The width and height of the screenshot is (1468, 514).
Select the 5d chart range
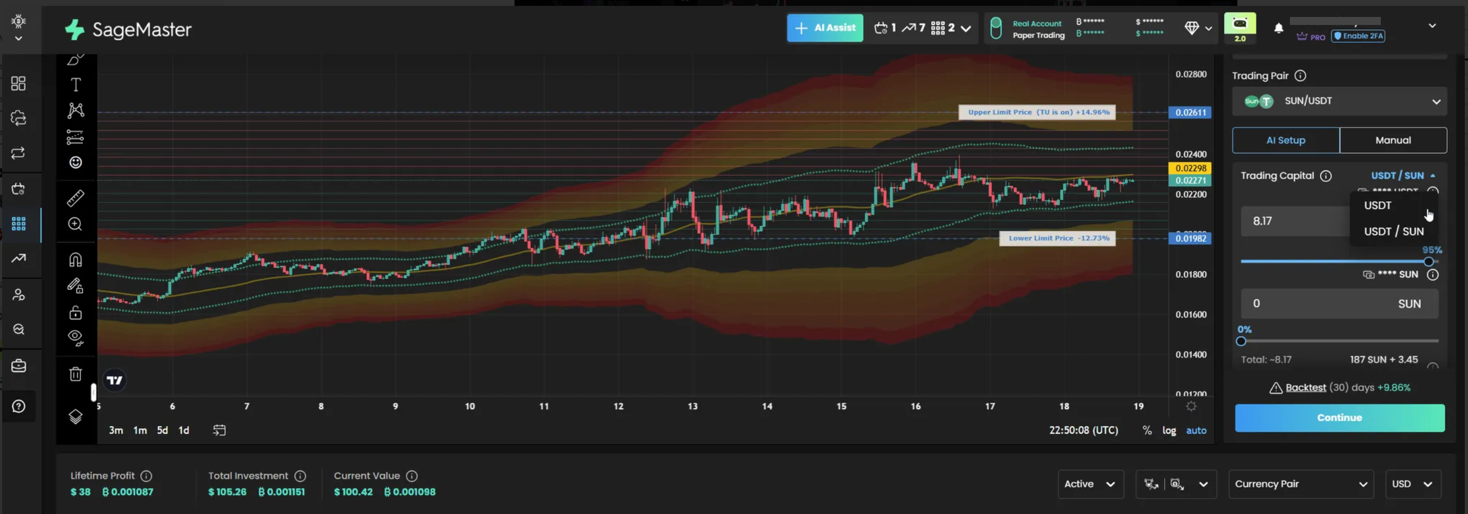coord(163,430)
